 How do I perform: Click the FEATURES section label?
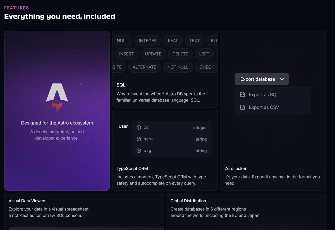coord(16,8)
